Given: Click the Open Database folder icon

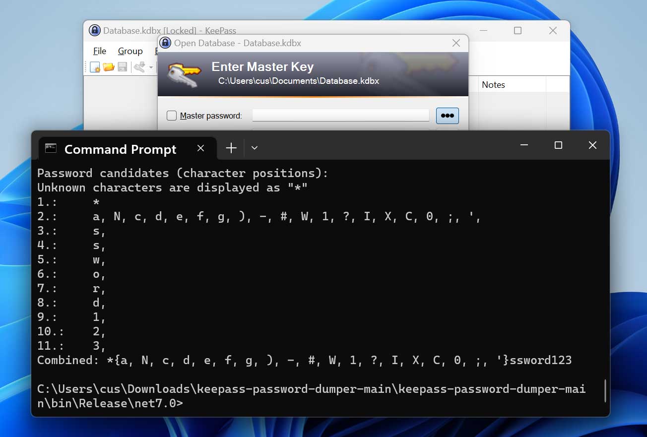Looking at the screenshot, I should (109, 67).
